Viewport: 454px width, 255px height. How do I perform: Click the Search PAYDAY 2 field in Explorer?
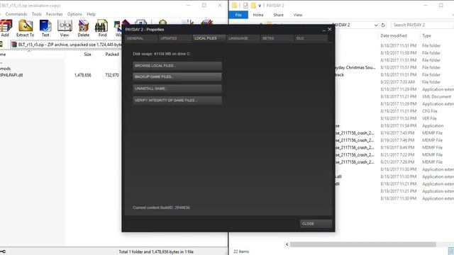[x=422, y=25]
